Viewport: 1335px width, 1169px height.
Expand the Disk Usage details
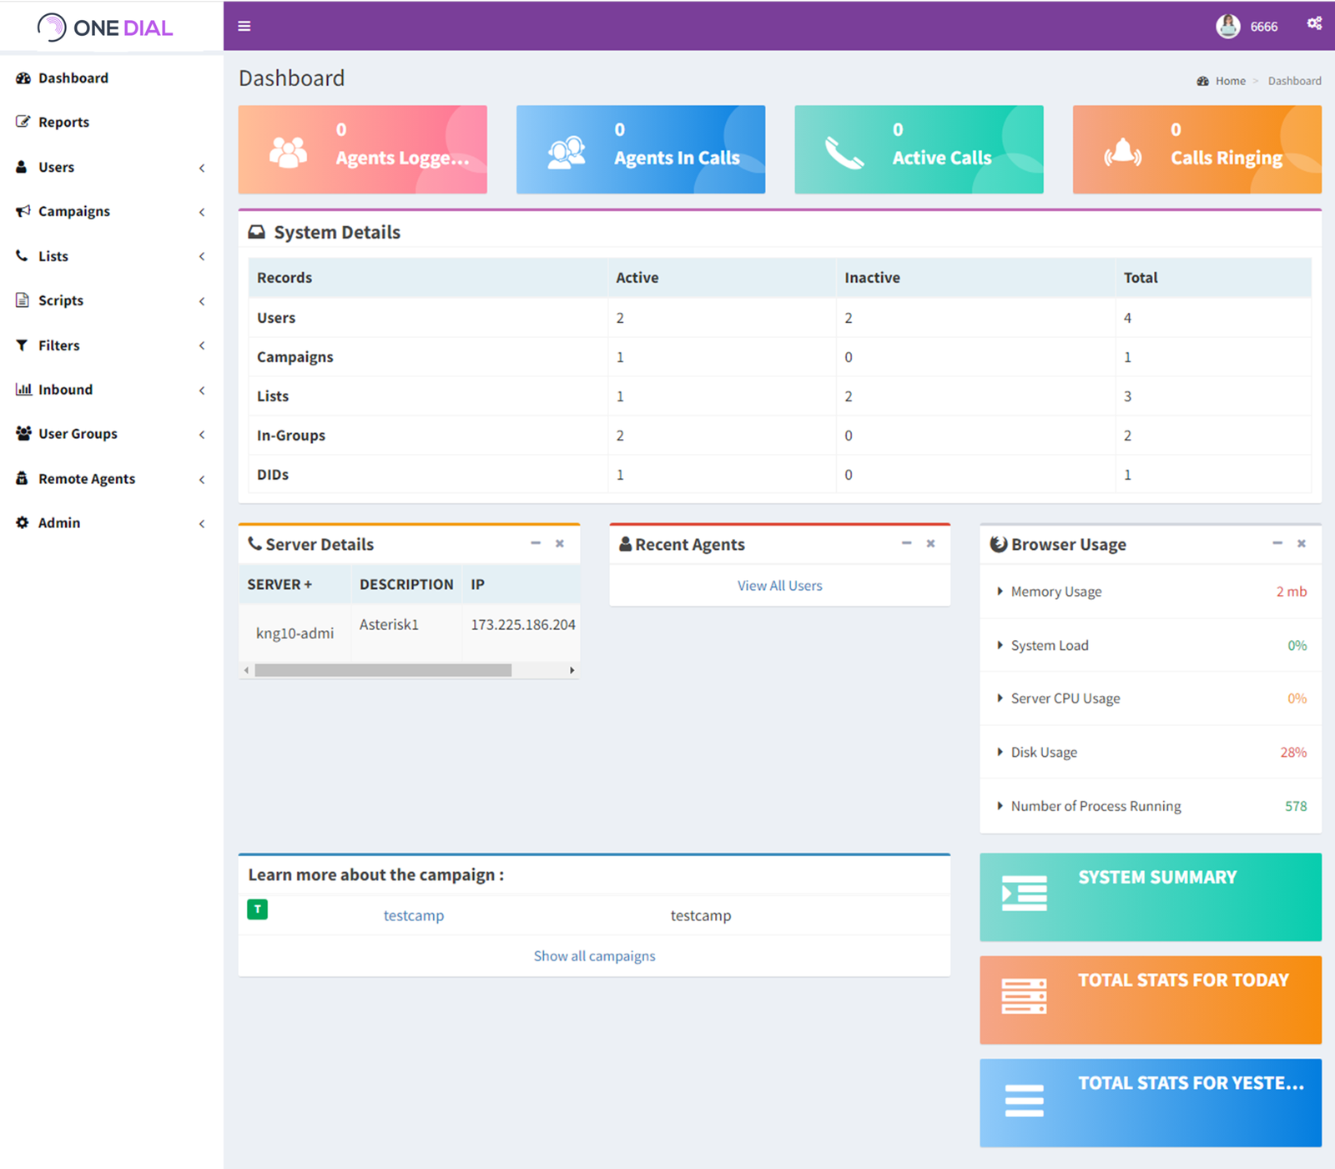[x=1000, y=752]
